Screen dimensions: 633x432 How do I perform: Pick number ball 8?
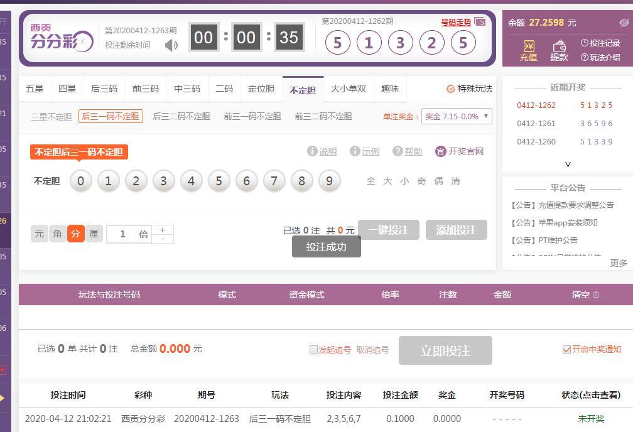pyautogui.click(x=302, y=181)
